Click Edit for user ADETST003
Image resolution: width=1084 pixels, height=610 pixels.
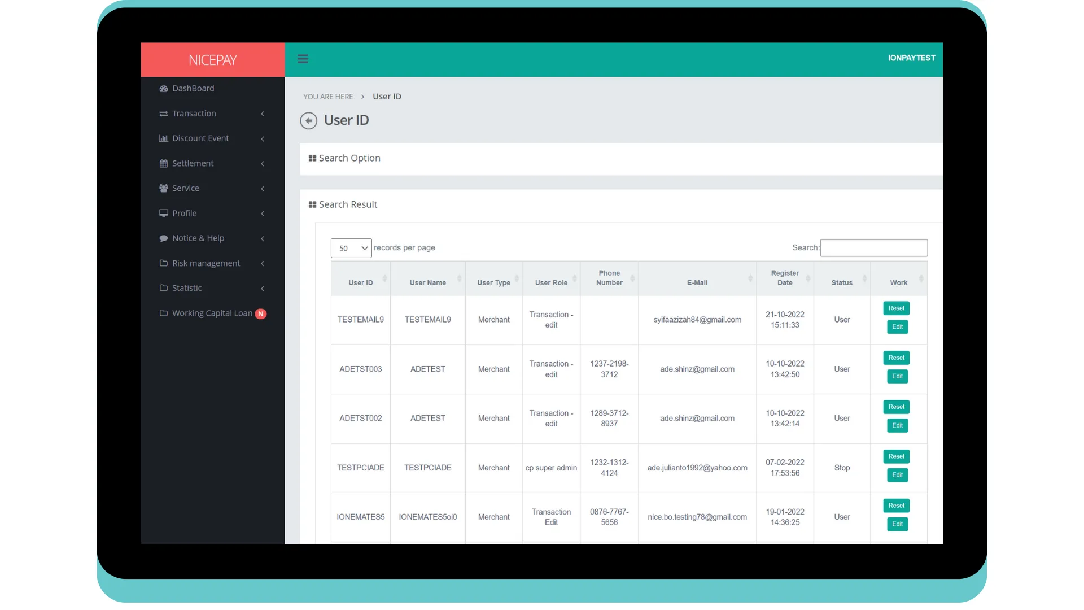[x=897, y=377]
